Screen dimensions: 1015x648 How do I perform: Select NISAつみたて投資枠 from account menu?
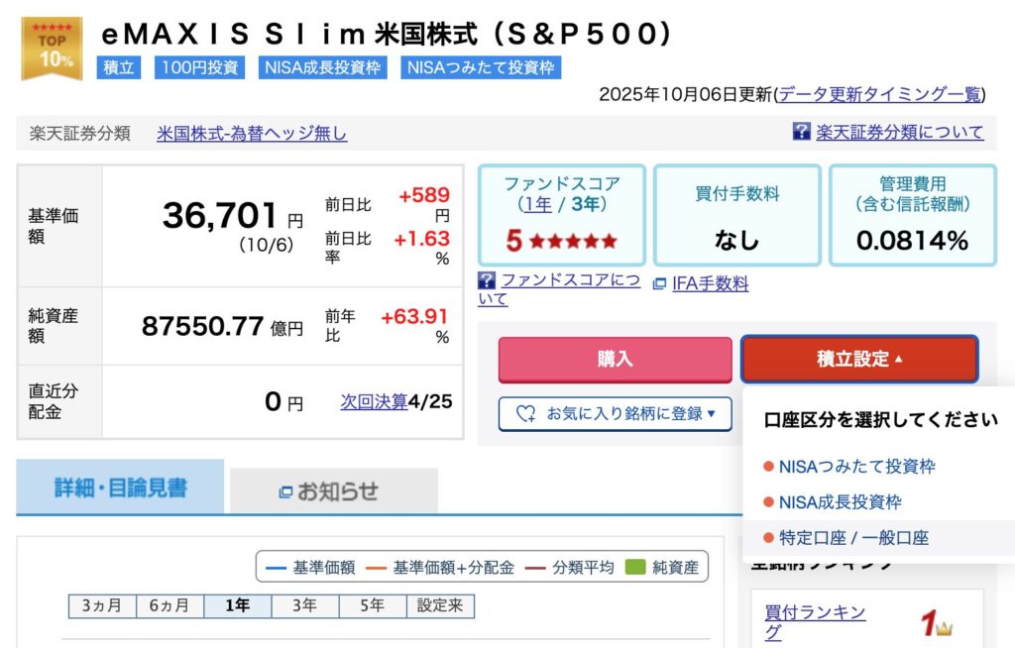pyautogui.click(x=856, y=466)
